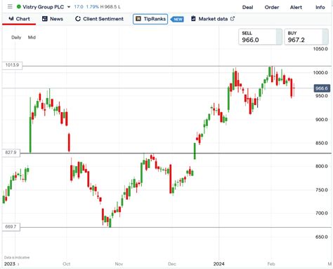This screenshot has width=333, height=269.
Task: Click the 1.79% change value in header
Action: (93, 7)
